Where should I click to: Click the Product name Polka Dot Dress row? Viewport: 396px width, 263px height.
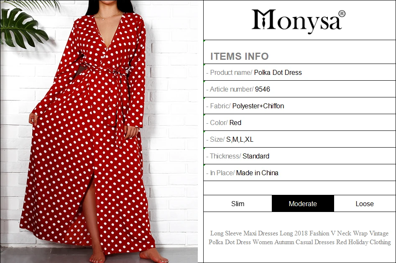coord(299,72)
